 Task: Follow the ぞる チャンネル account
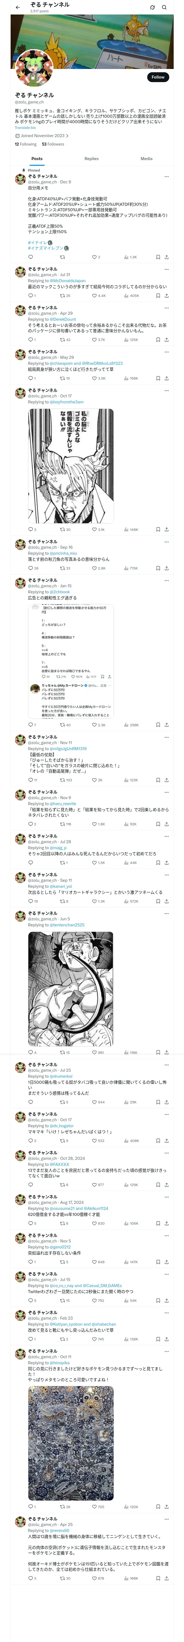158,77
